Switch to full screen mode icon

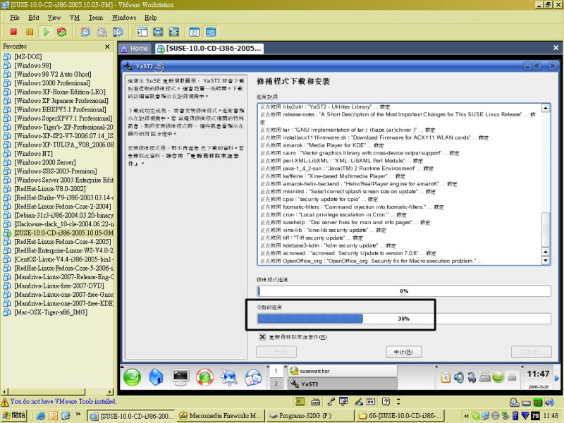159,32
